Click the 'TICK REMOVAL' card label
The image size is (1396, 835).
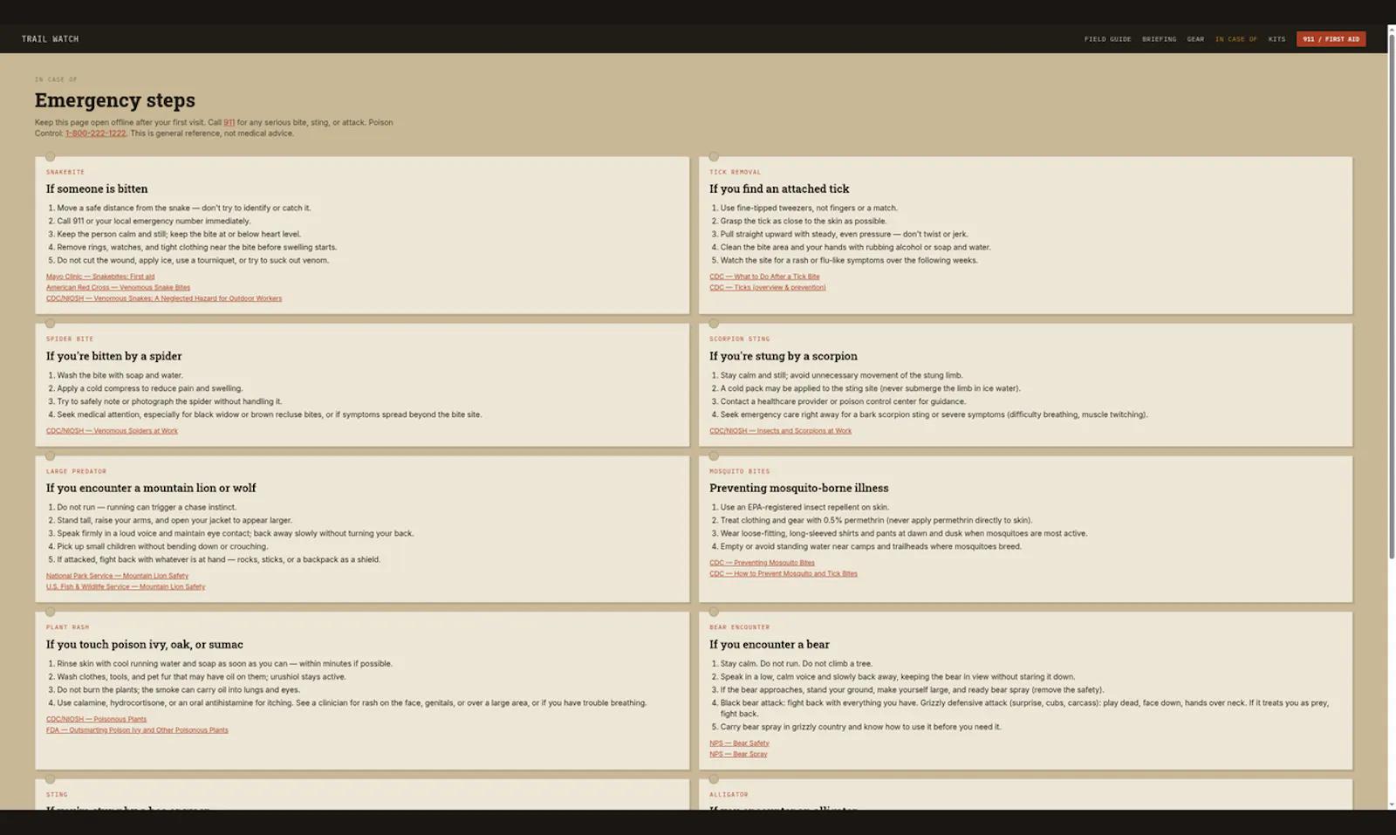(736, 173)
